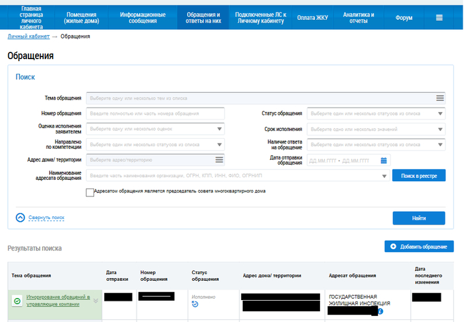464x322 pixels.
Task: Click Свернуть поиск link
Action: (46, 218)
